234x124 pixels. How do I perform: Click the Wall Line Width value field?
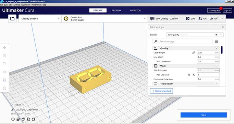tap(208, 62)
